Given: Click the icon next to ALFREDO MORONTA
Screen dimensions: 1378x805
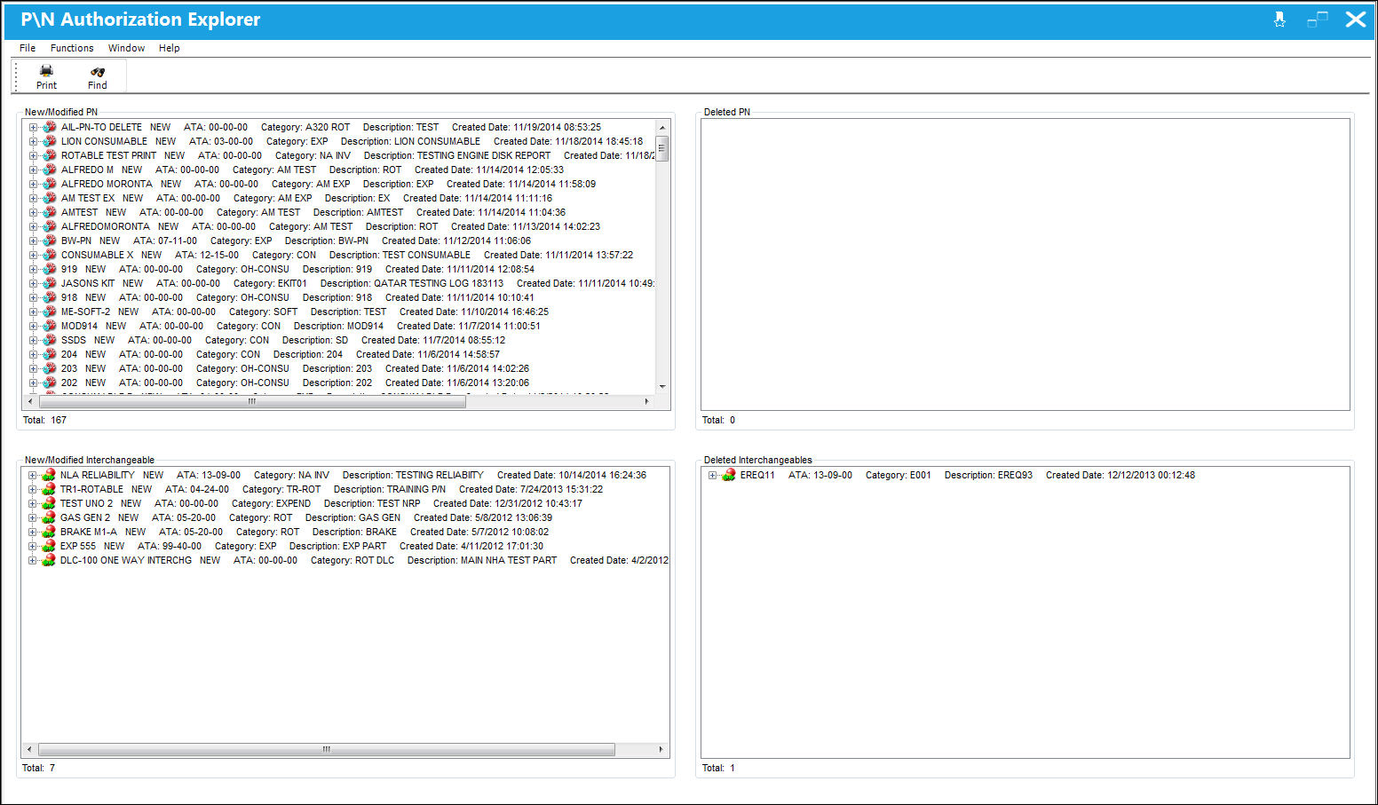Looking at the screenshot, I should coord(50,184).
